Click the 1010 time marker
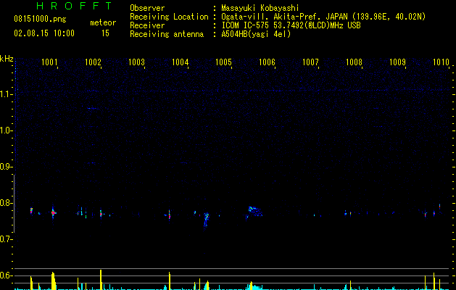This screenshot has height=290, width=456. click(x=442, y=62)
